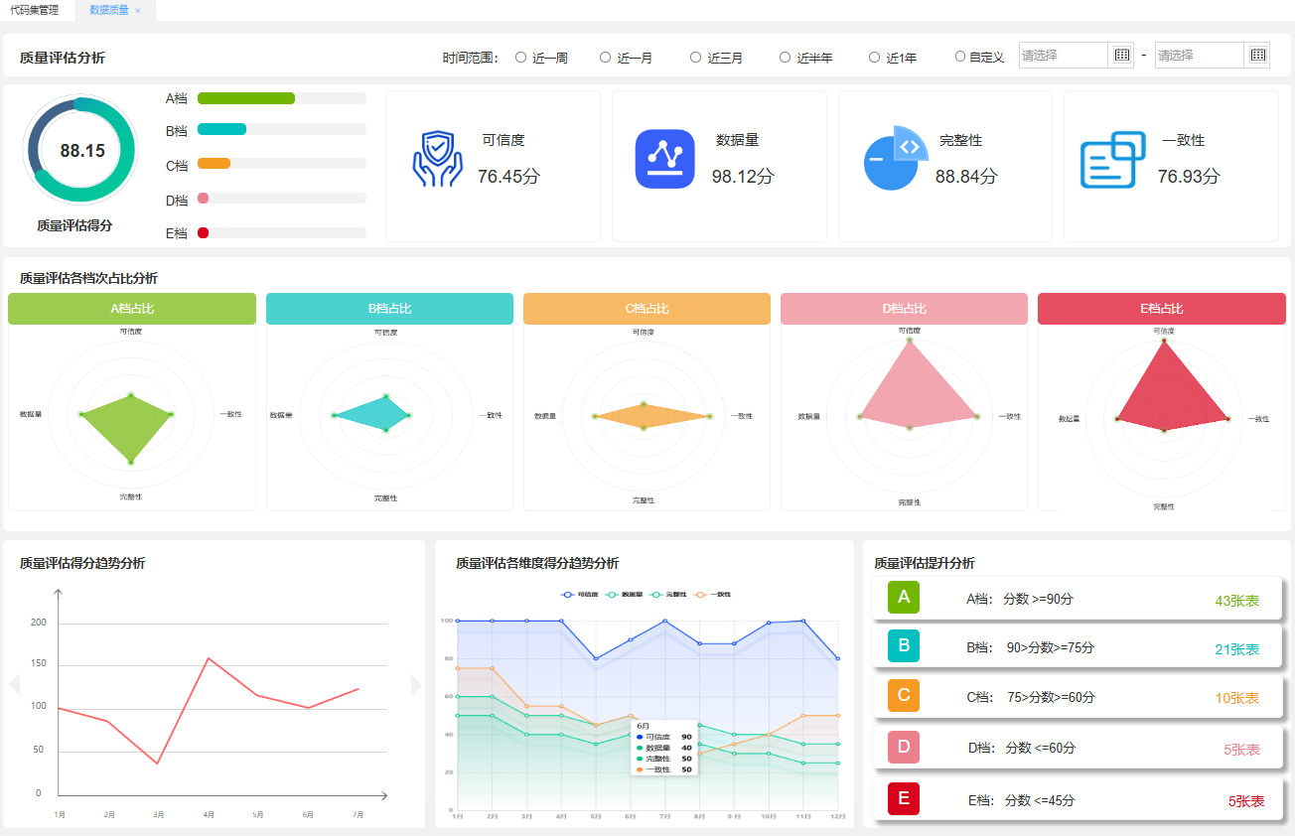Image resolution: width=1295 pixels, height=836 pixels.
Task: Click the A档占比 green header
Action: [132, 309]
